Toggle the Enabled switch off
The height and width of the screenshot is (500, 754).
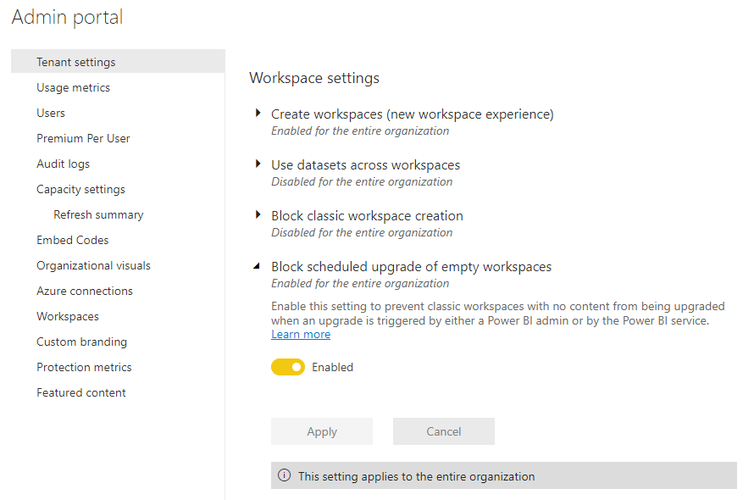(288, 367)
